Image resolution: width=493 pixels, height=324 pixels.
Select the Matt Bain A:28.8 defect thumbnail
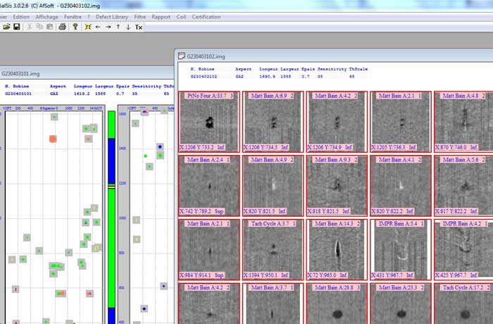(337, 304)
